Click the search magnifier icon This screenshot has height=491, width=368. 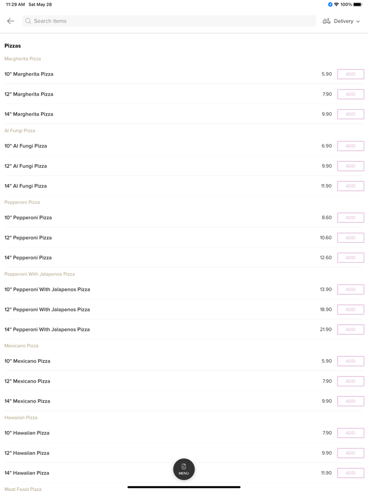tap(28, 21)
